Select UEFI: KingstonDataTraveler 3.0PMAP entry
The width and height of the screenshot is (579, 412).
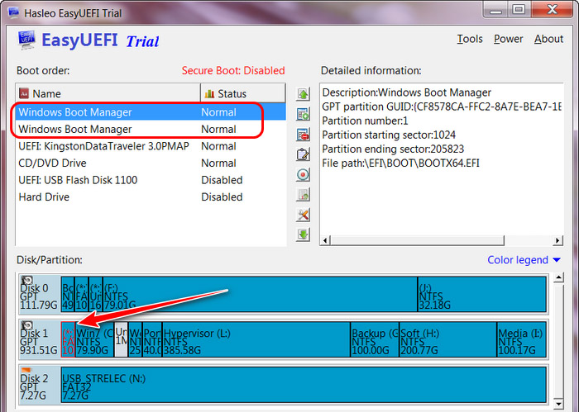pos(151,146)
